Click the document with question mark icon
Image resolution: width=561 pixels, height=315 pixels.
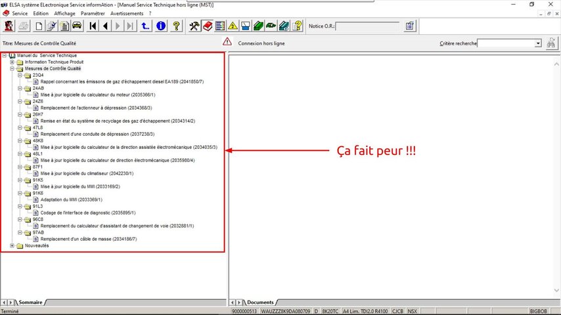[x=297, y=26]
